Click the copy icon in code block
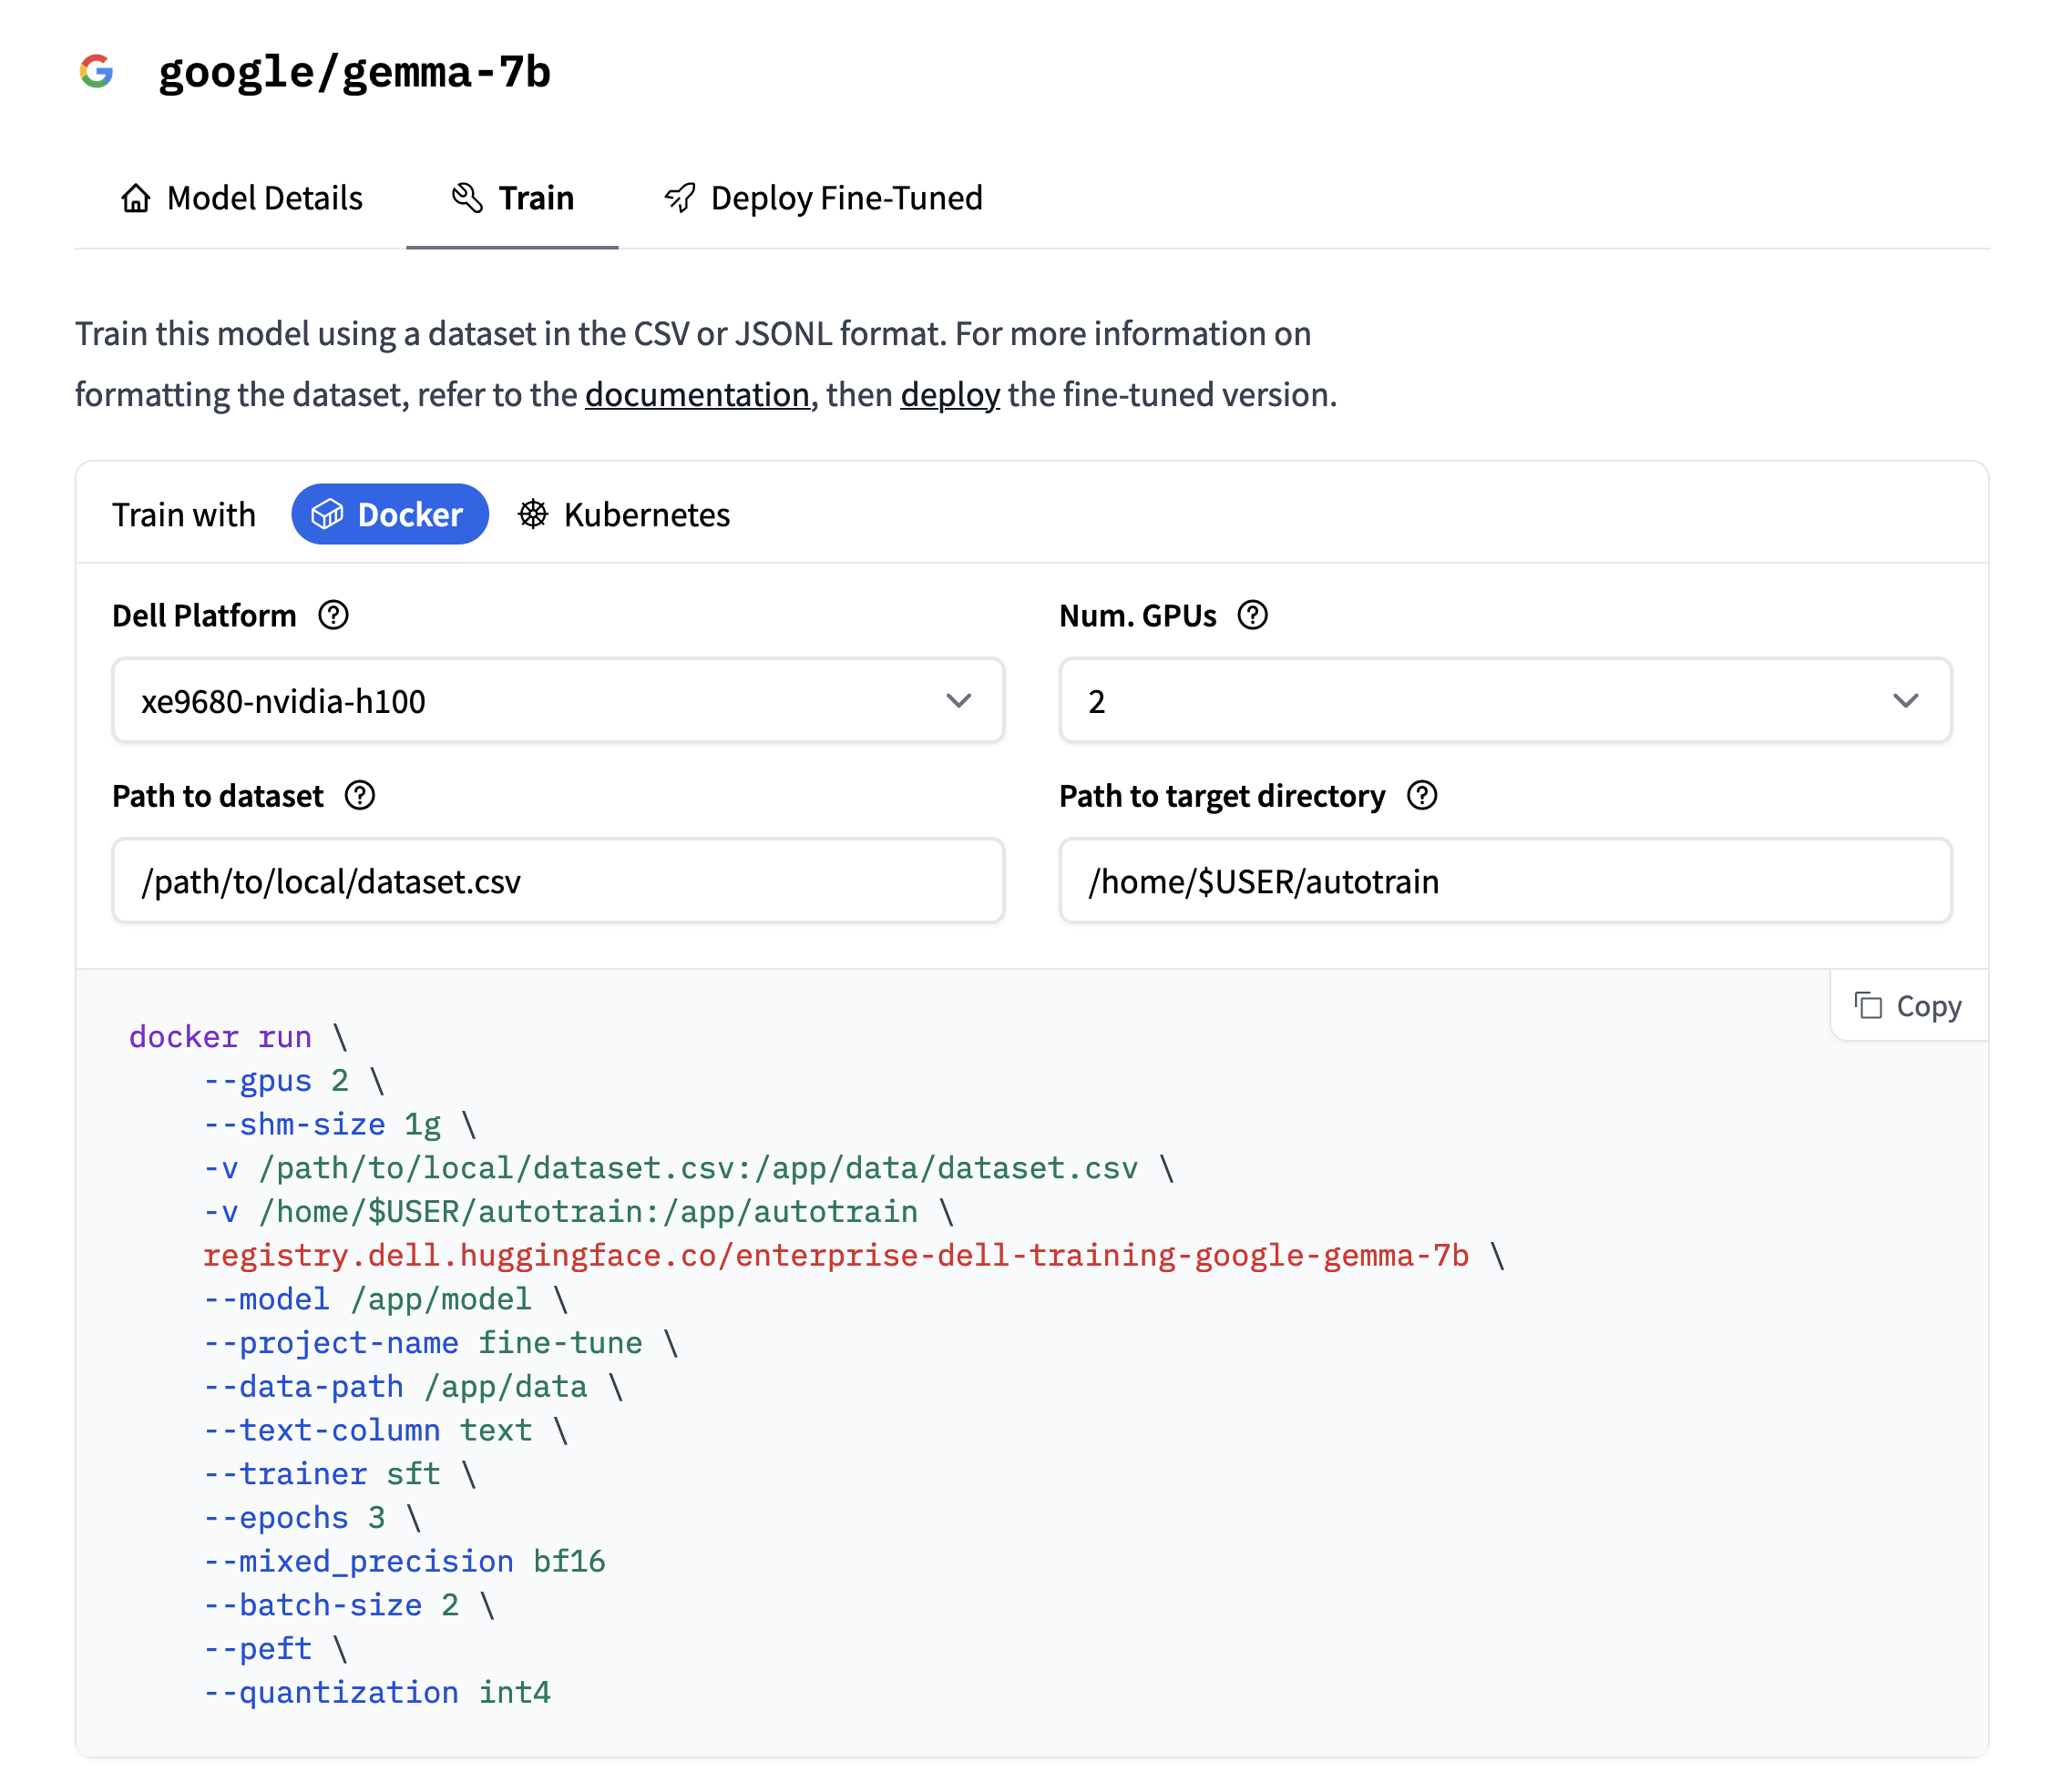2070x1792 pixels. (x=1868, y=1006)
